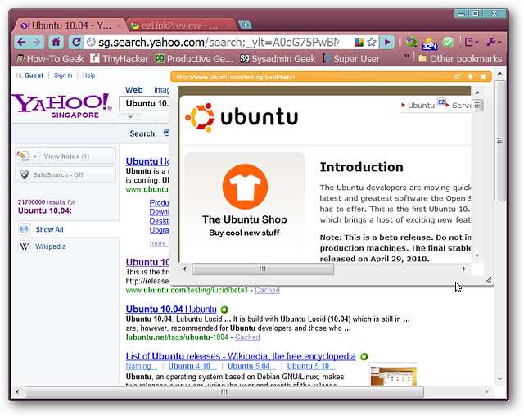Close the ezLinkPreview popup panel
Image resolution: width=524 pixels, height=416 pixels.
point(483,77)
